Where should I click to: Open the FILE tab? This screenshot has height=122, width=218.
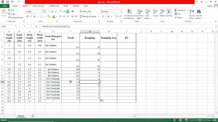tap(5, 6)
